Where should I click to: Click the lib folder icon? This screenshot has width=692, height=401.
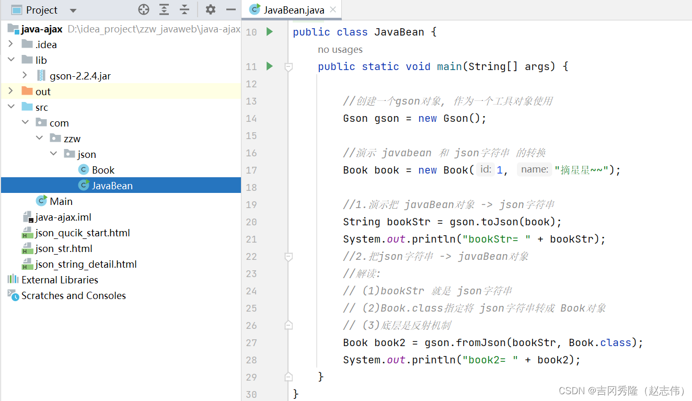pos(27,60)
